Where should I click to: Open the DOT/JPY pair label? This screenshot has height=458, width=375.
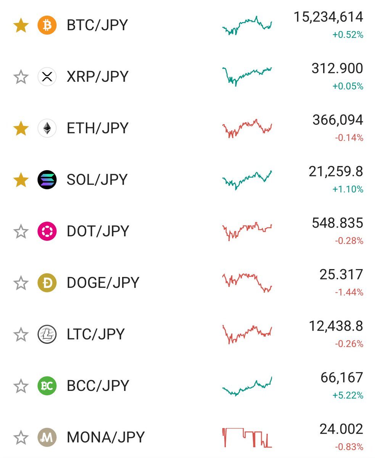coord(98,231)
